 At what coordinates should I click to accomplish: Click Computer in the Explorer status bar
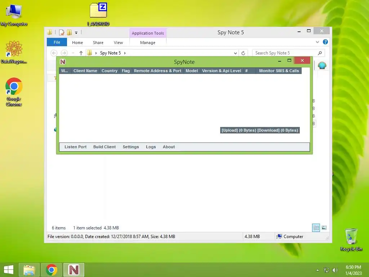290,237
